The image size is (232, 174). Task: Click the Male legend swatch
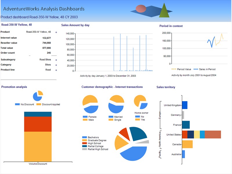click(85, 120)
